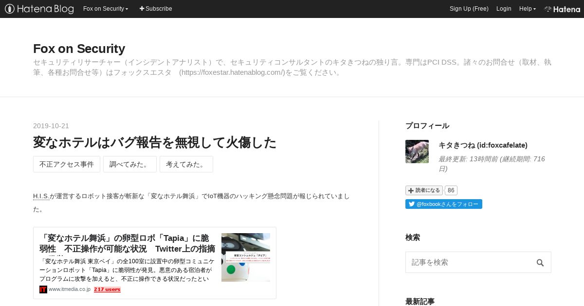
Task: Open the Fox on Security blog title
Action: (79, 49)
